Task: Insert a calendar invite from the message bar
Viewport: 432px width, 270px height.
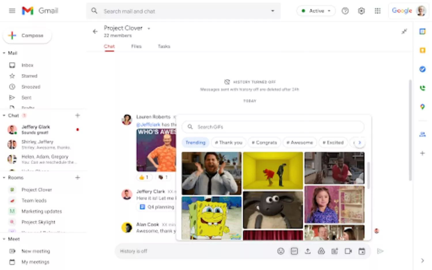Action: 362,251
